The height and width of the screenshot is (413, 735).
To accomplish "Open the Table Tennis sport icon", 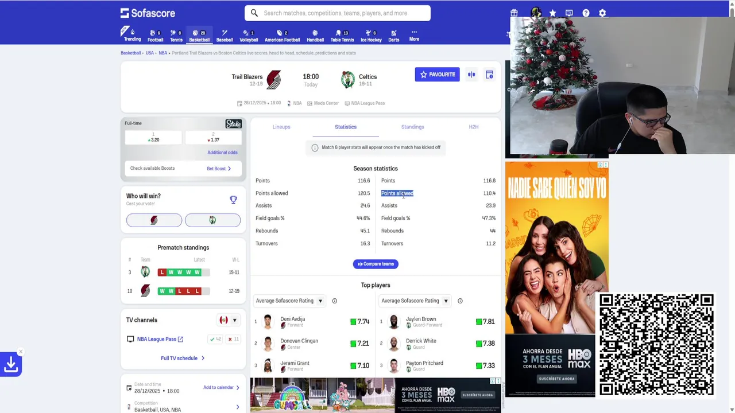I will pos(342,36).
